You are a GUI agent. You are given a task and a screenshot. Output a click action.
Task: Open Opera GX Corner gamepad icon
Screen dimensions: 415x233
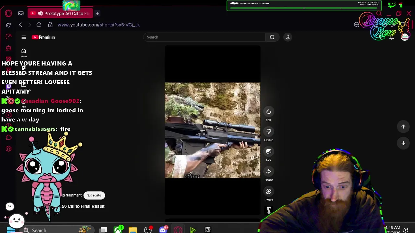21,13
